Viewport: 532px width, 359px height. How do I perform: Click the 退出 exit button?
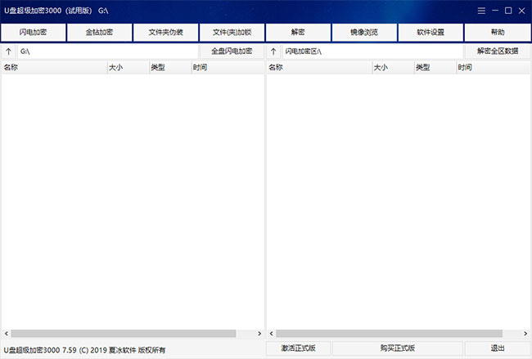coord(498,348)
